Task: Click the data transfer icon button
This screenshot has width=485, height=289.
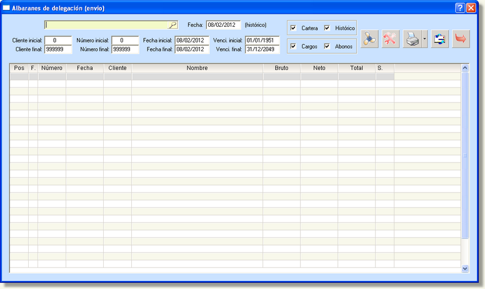Action: click(x=439, y=39)
